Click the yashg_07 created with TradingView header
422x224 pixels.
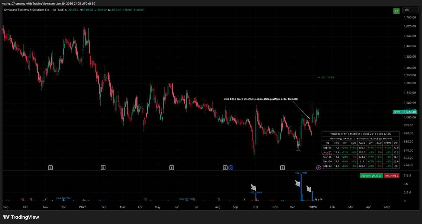click(49, 4)
